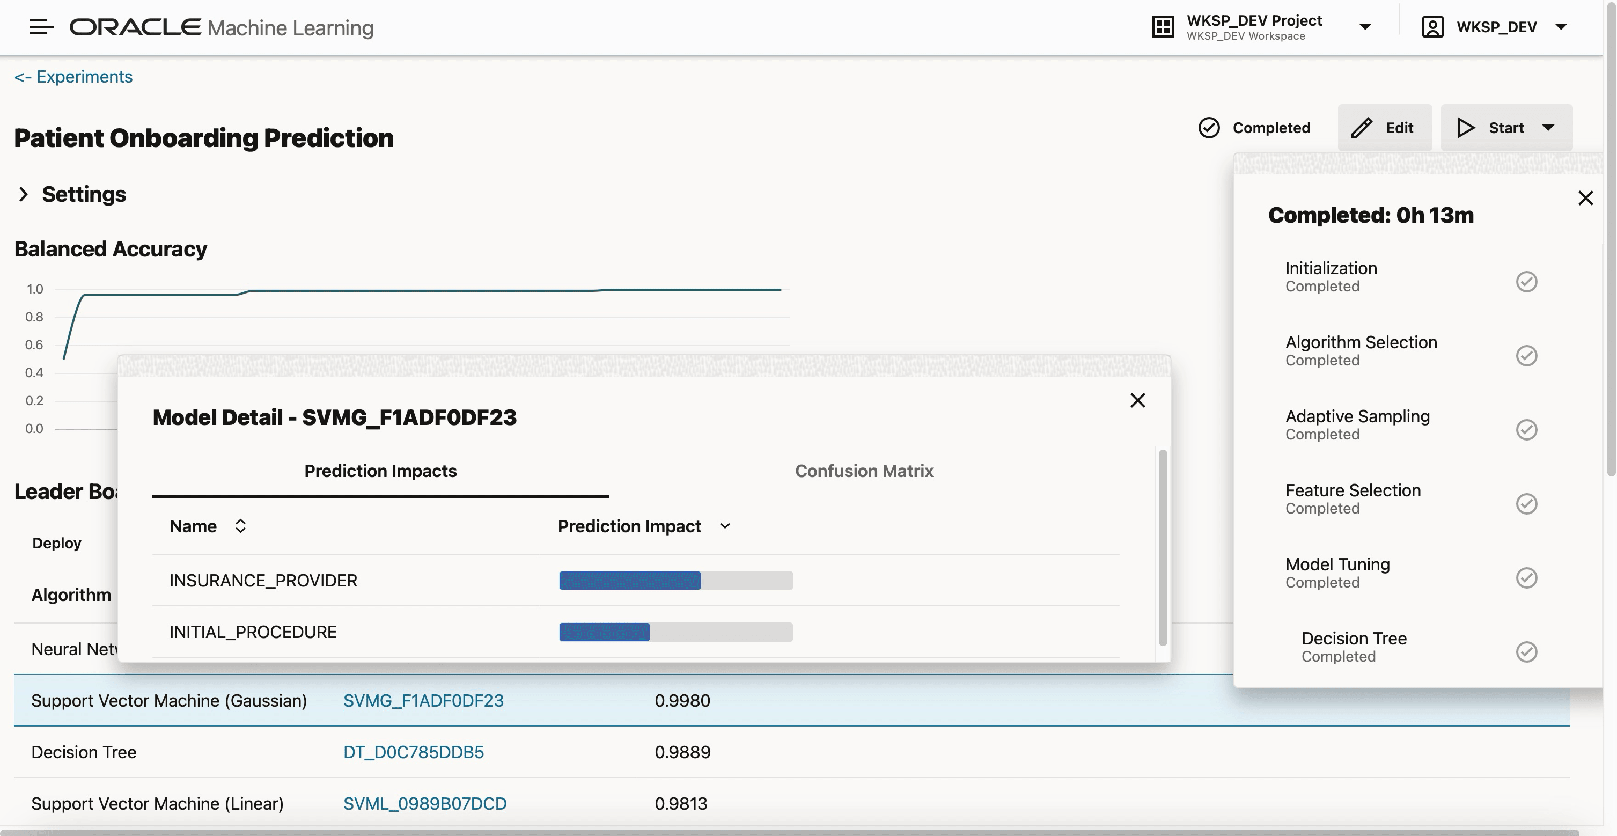1617x836 pixels.
Task: Click the Adaptive Sampling completed check icon
Action: (x=1526, y=430)
